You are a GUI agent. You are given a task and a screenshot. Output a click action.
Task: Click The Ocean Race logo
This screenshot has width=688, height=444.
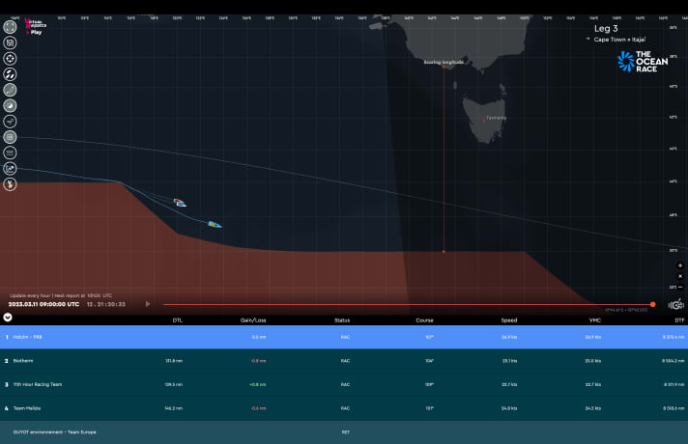coord(643,62)
